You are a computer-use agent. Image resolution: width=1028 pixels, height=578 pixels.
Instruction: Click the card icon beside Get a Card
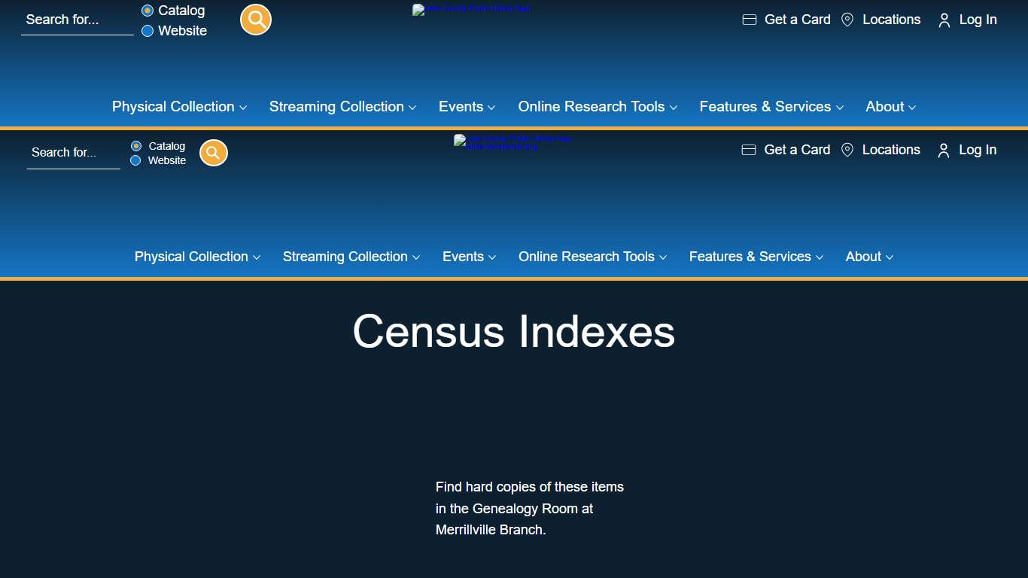tap(749, 20)
